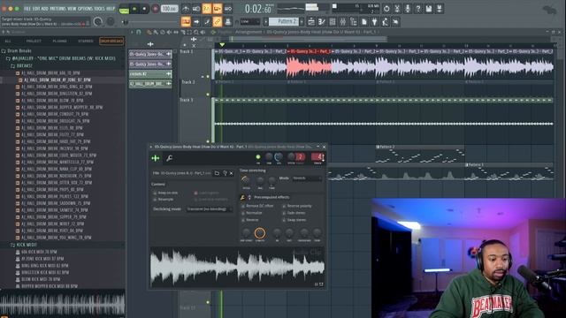This screenshot has height=318, width=566.
Task: Select AJ_HALL_DRUM_BRE clip in picker
Action: [x=150, y=84]
